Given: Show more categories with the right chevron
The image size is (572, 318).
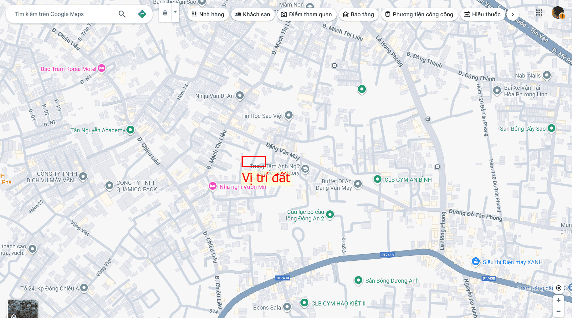Looking at the screenshot, I should [513, 14].
